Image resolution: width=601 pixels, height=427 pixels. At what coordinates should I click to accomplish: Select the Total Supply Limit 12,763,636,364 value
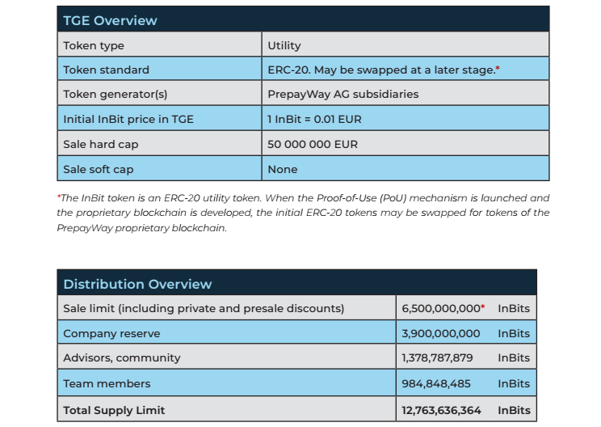tap(441, 410)
